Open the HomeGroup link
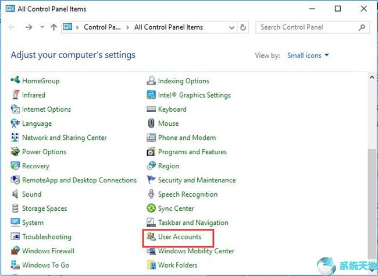The height and width of the screenshot is (276, 378). click(x=41, y=81)
